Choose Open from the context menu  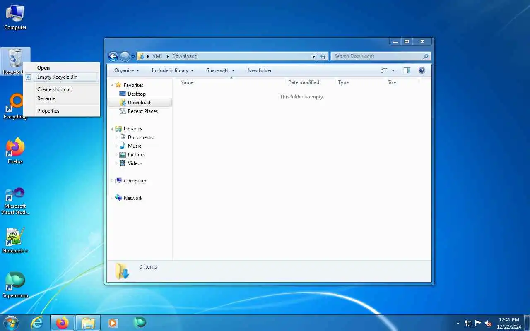coord(61,68)
